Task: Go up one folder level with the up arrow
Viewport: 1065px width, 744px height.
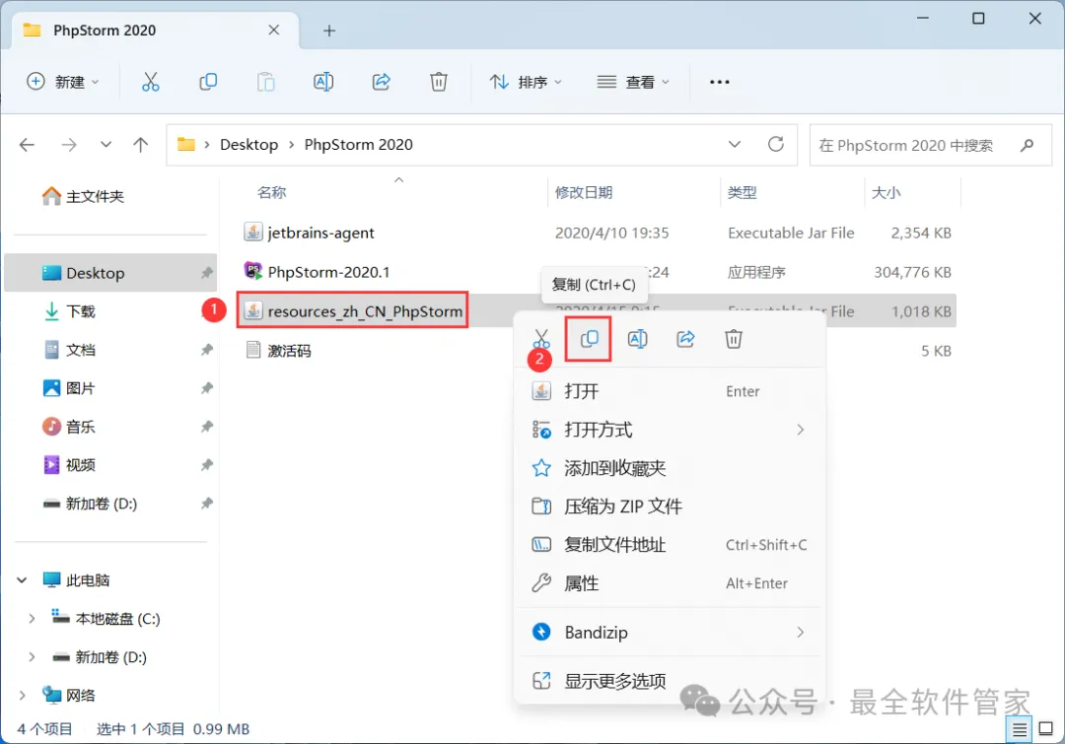Action: (x=141, y=145)
